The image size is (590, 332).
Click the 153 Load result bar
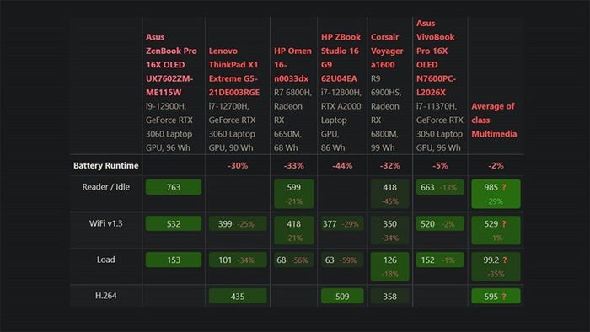click(174, 260)
